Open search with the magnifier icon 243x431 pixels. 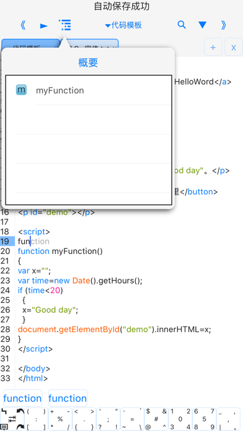(182, 25)
